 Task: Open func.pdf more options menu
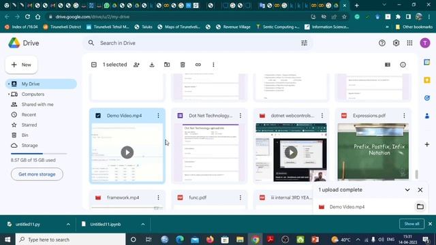(x=240, y=197)
